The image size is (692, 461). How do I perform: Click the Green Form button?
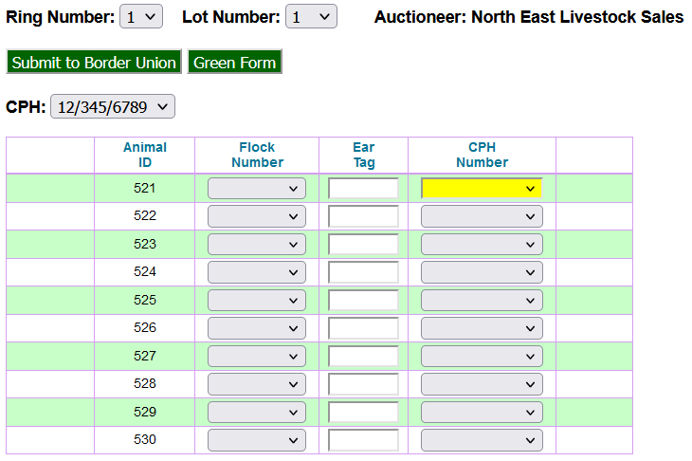coord(234,63)
